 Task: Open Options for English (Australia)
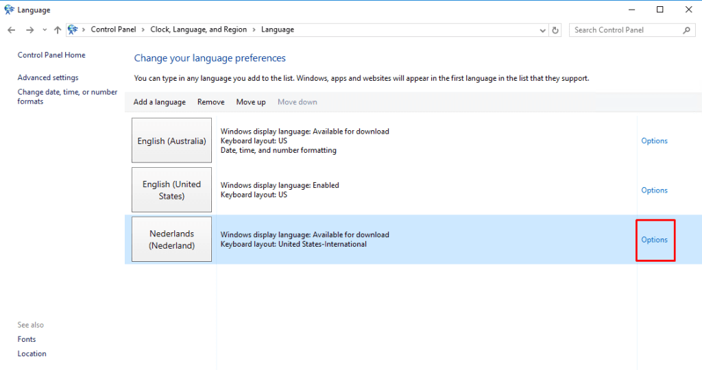click(654, 141)
